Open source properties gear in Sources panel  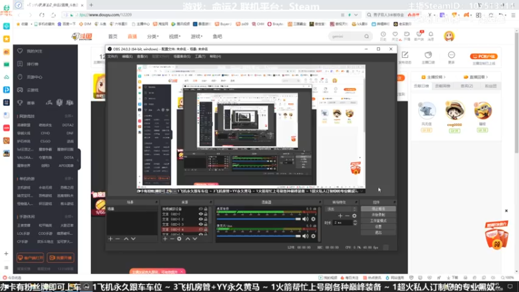pos(179,239)
